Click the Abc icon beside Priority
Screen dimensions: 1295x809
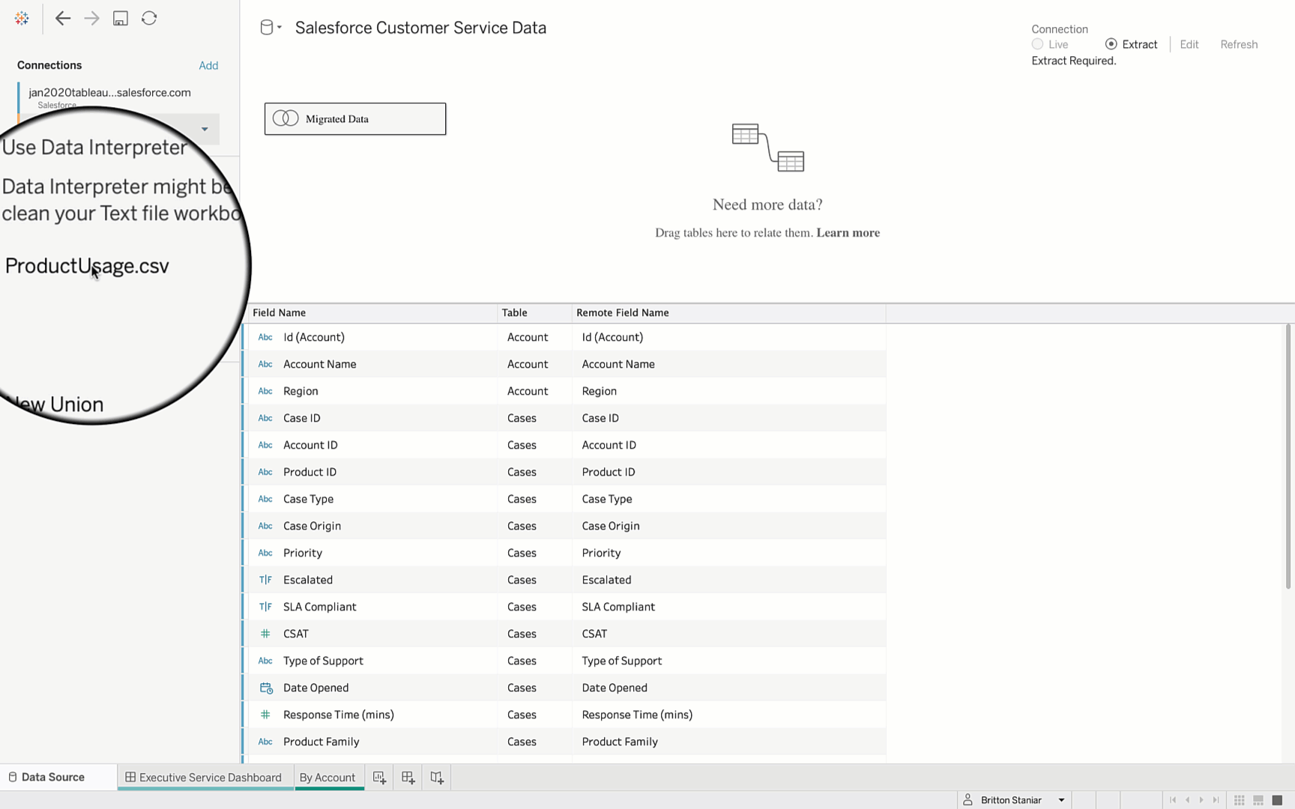265,553
